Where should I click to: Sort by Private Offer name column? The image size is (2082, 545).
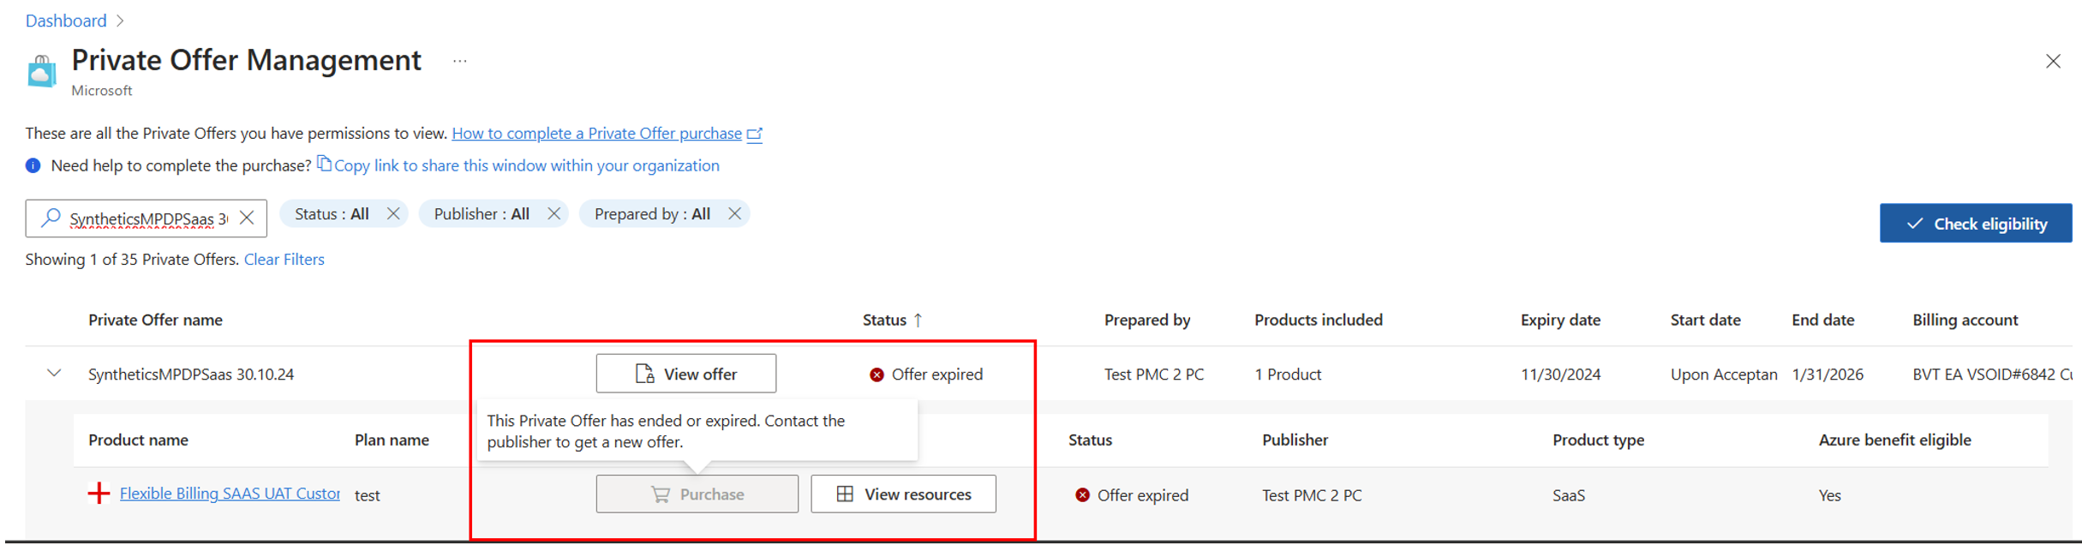[x=155, y=320]
